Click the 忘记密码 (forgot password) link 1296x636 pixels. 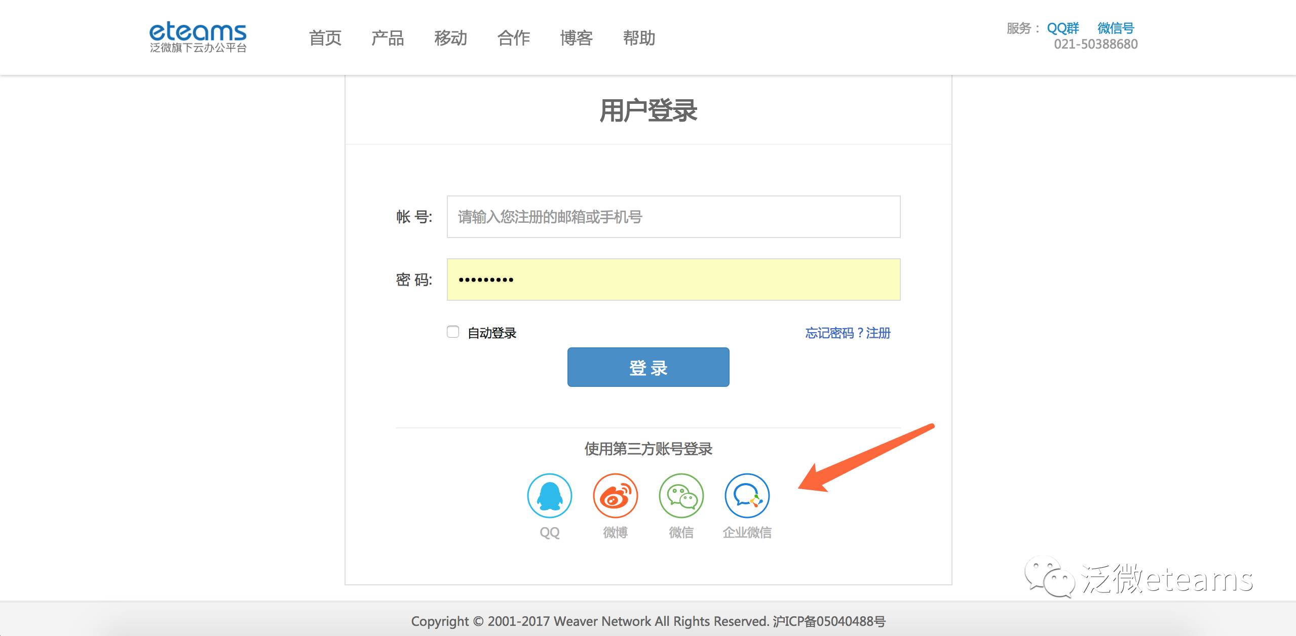830,333
